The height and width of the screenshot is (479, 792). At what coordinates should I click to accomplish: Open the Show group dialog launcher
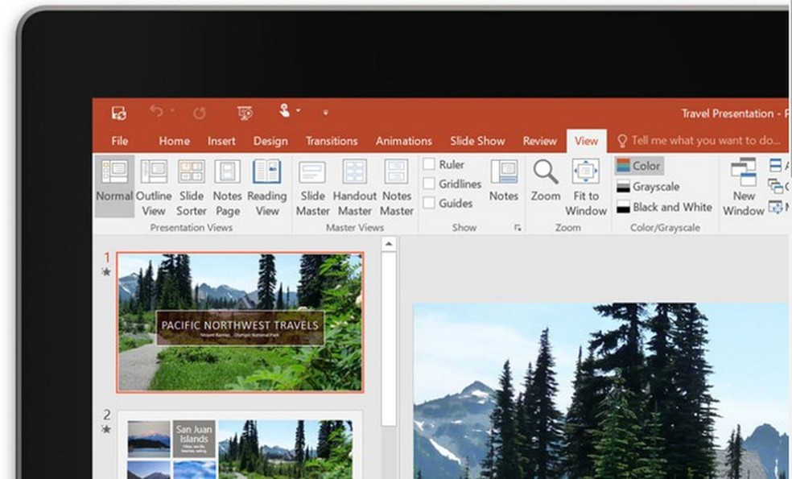click(518, 229)
